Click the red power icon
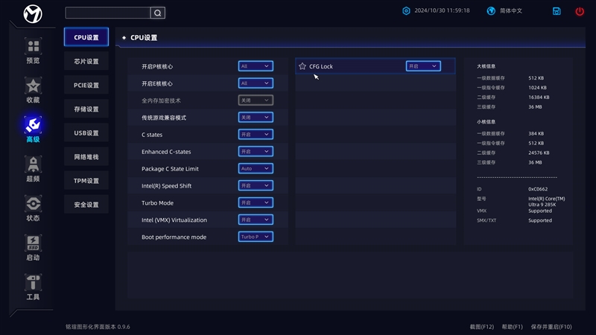Viewport: 596px width, 335px height. coord(580,12)
